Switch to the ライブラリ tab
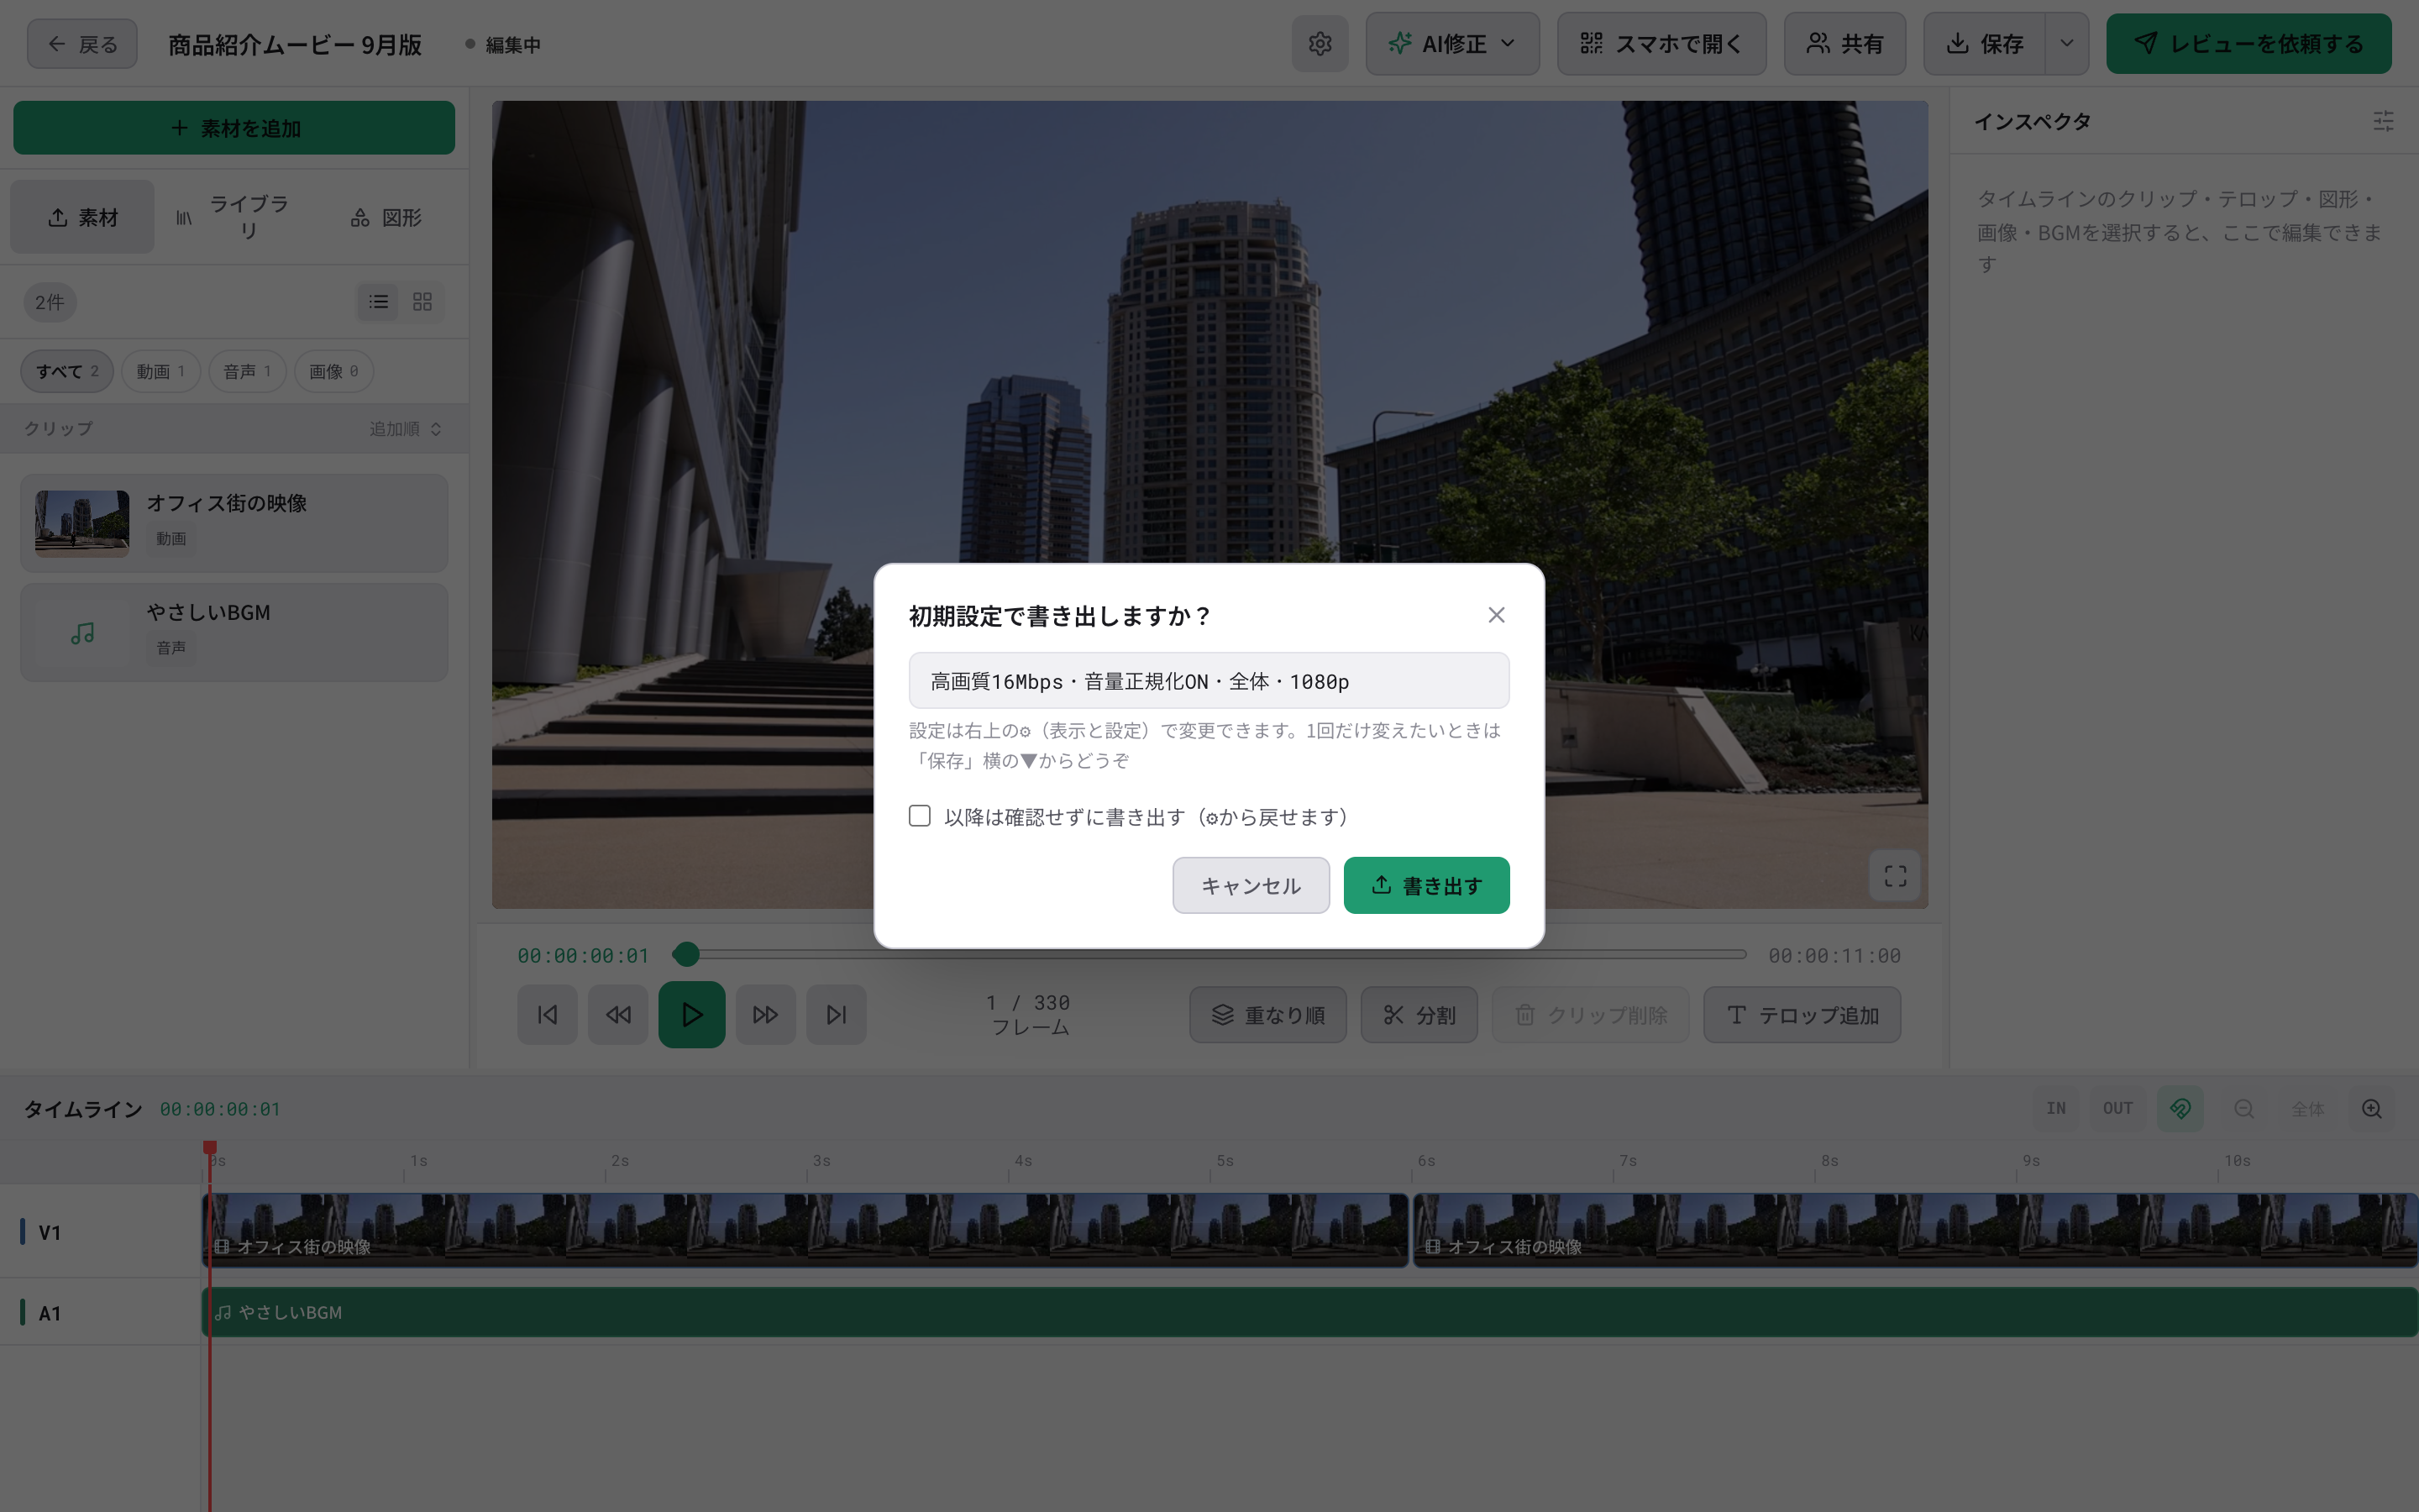This screenshot has height=1512, width=2419. (x=233, y=217)
